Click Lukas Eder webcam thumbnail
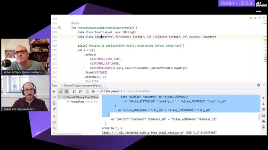 click(26, 93)
